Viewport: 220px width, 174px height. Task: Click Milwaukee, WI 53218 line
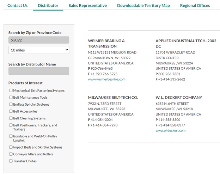[174, 109]
